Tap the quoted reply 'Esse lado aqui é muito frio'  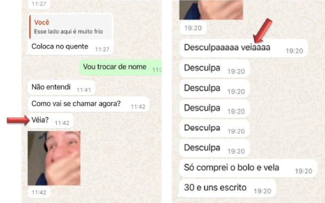tap(71, 27)
